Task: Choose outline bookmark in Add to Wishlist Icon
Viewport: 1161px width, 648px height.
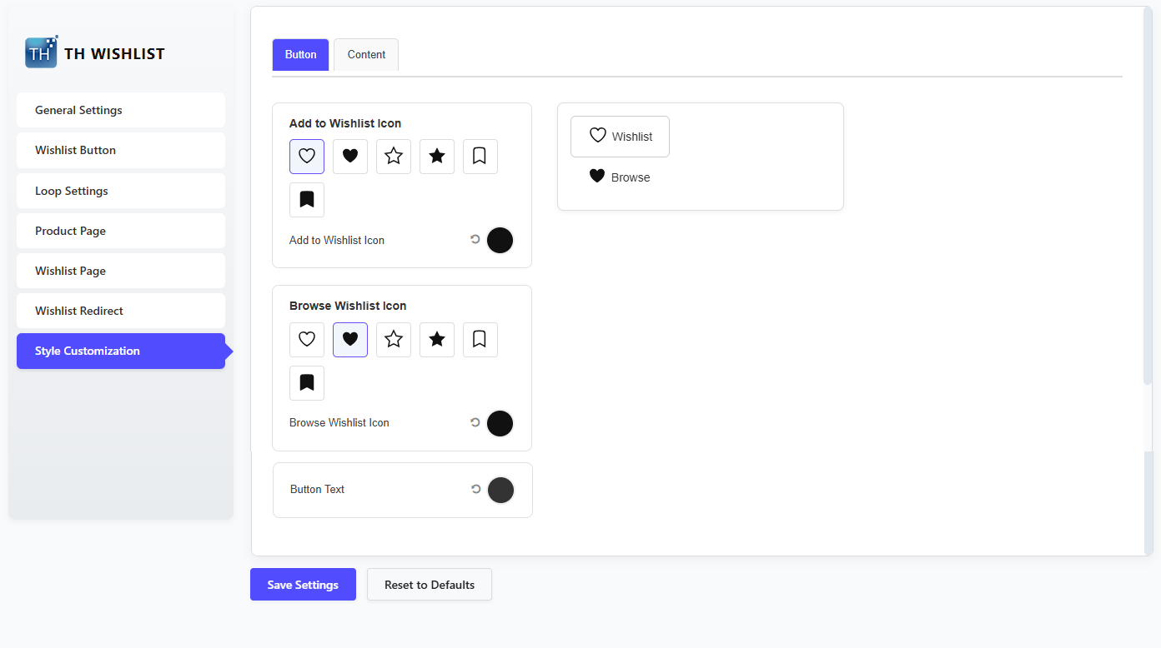Action: click(480, 157)
